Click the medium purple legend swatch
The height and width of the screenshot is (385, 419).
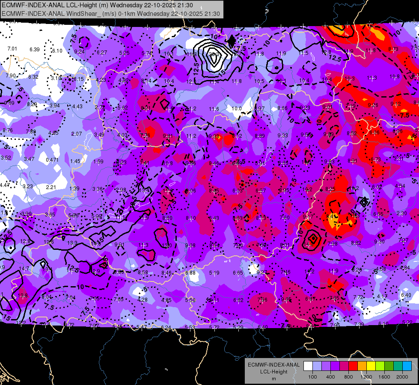pos(326,366)
